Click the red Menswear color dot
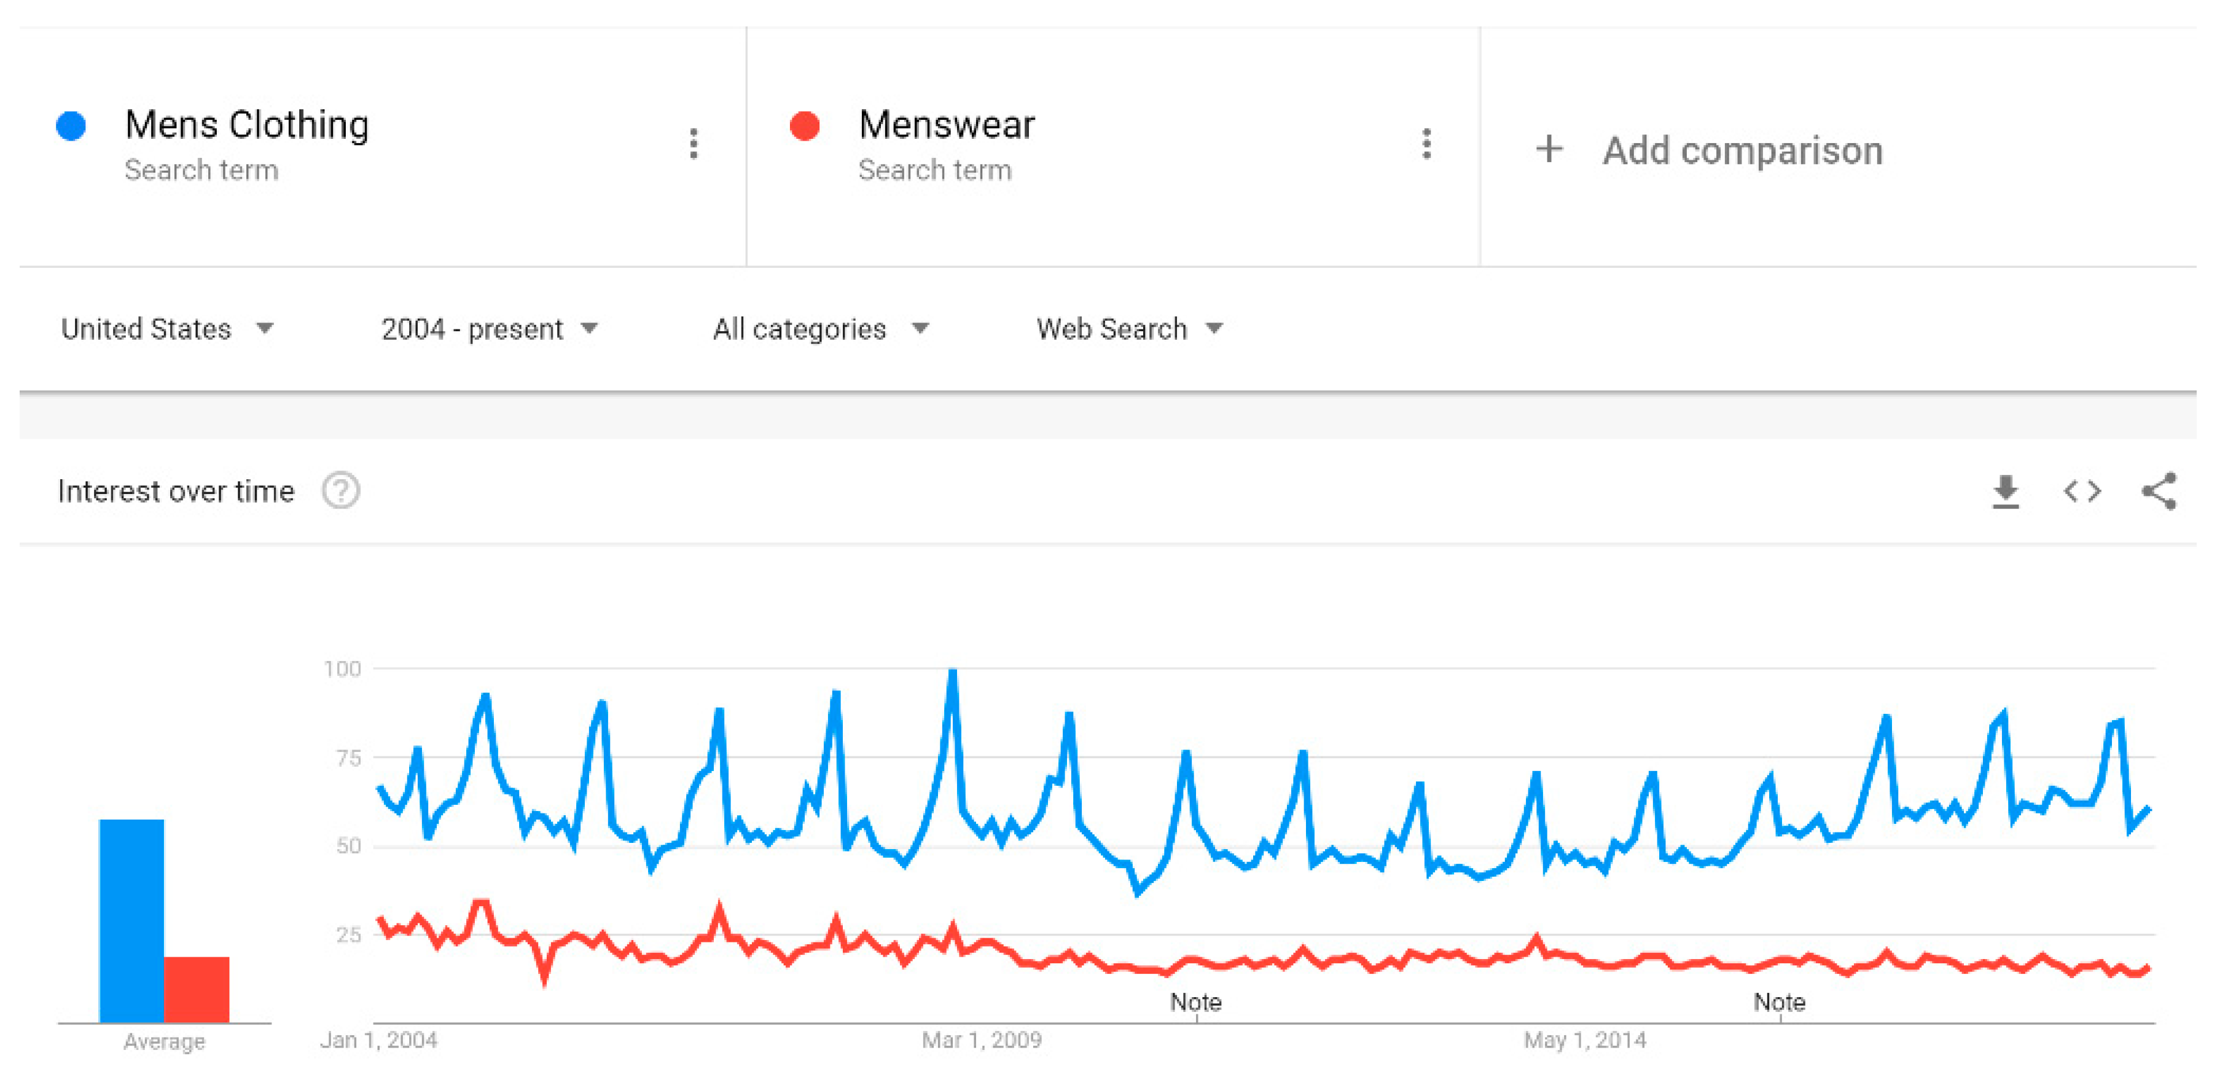This screenshot has width=2236, height=1077. [x=805, y=126]
